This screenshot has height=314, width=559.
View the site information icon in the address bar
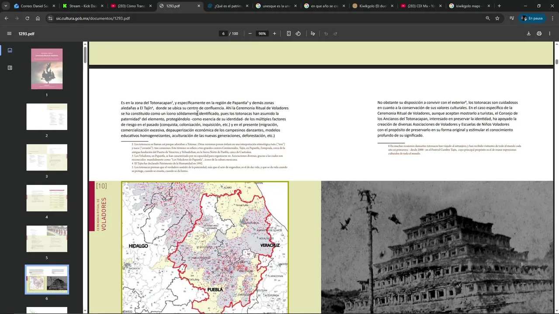(50, 18)
